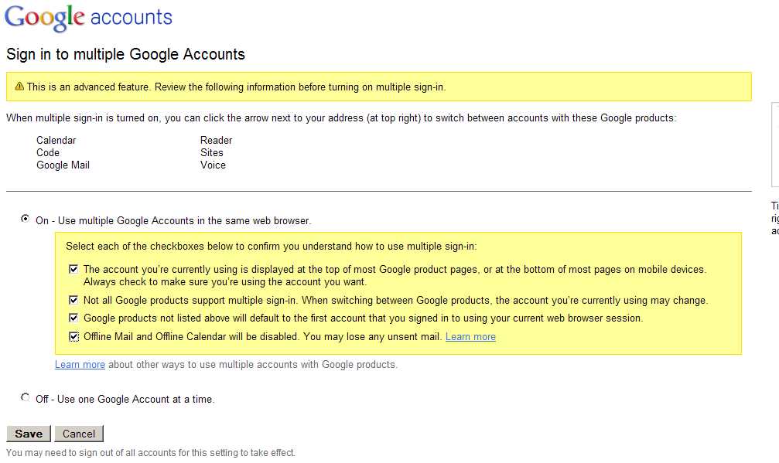Click the Code product name

(x=48, y=153)
